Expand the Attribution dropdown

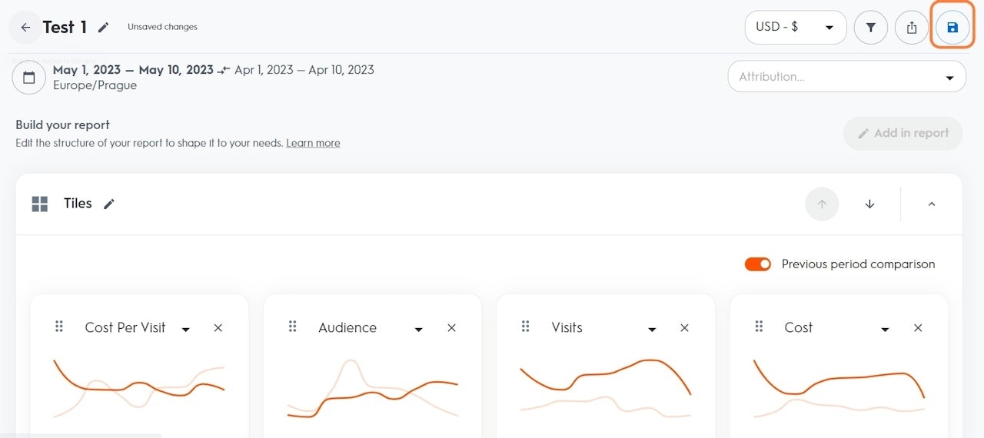(x=846, y=77)
